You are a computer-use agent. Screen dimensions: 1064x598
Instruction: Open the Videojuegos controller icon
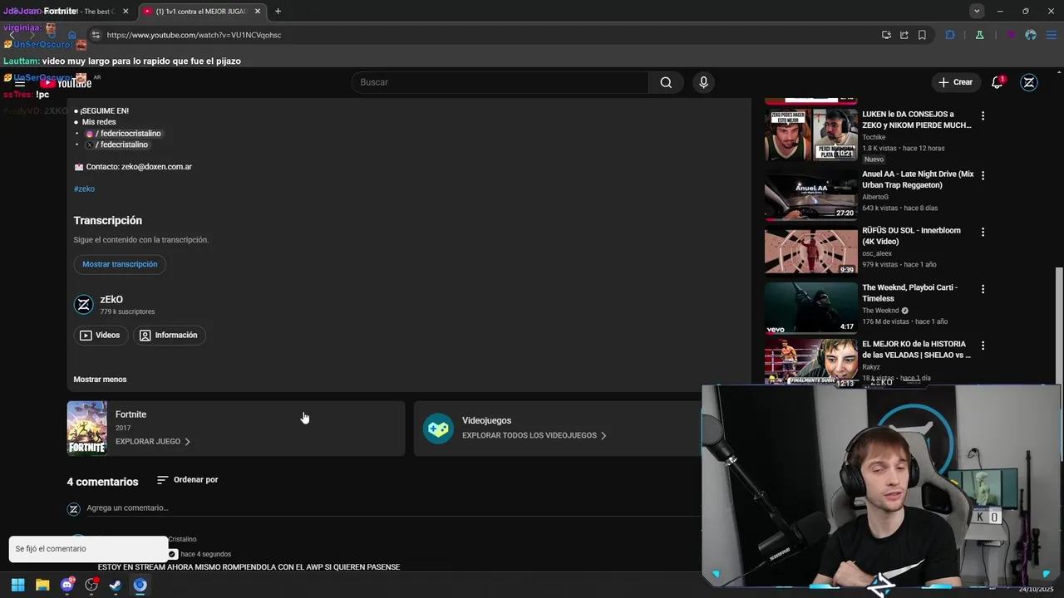click(x=438, y=429)
